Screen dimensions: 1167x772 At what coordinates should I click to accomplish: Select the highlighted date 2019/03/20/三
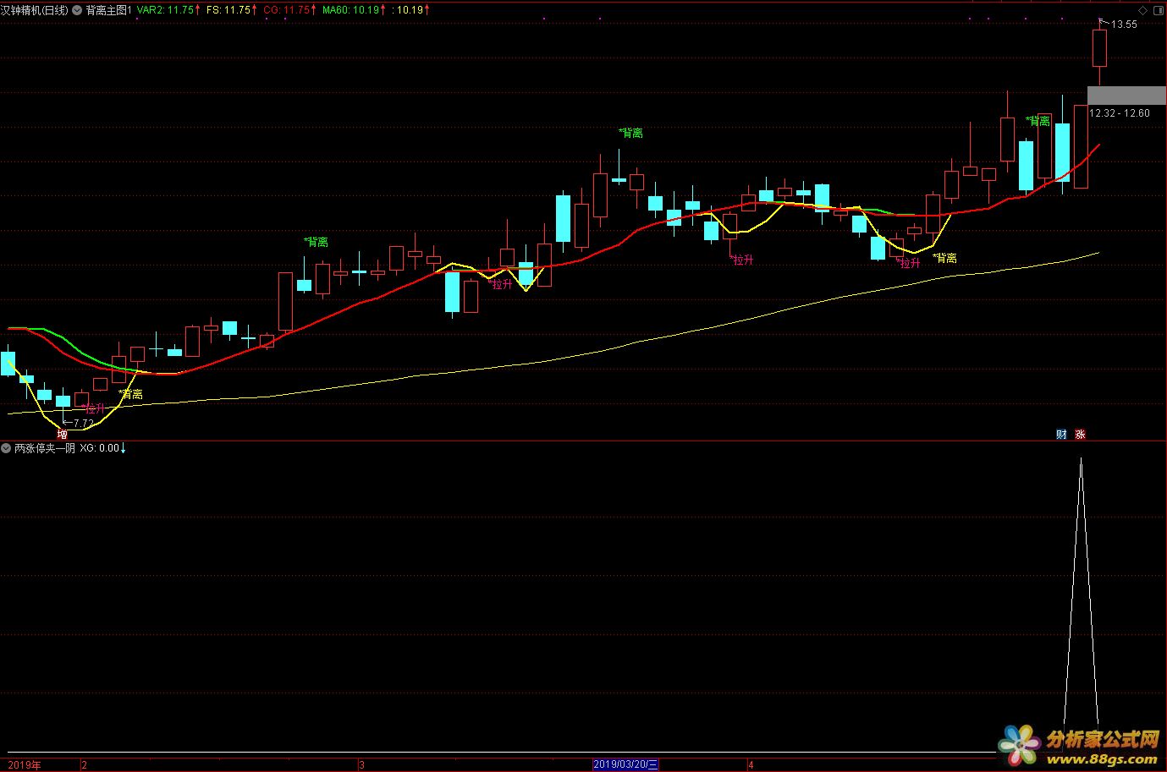pyautogui.click(x=625, y=764)
